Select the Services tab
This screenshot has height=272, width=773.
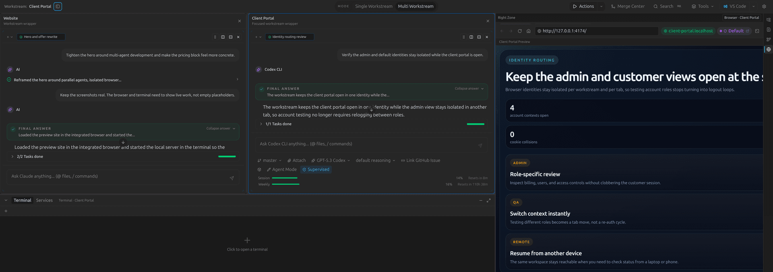[x=44, y=200]
